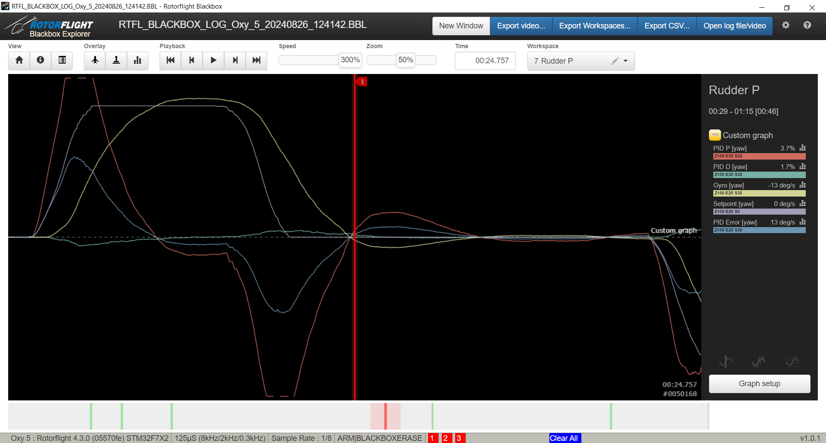Open the Workspace dropdown arrow
Screen dimensions: 826x443
[626, 61]
